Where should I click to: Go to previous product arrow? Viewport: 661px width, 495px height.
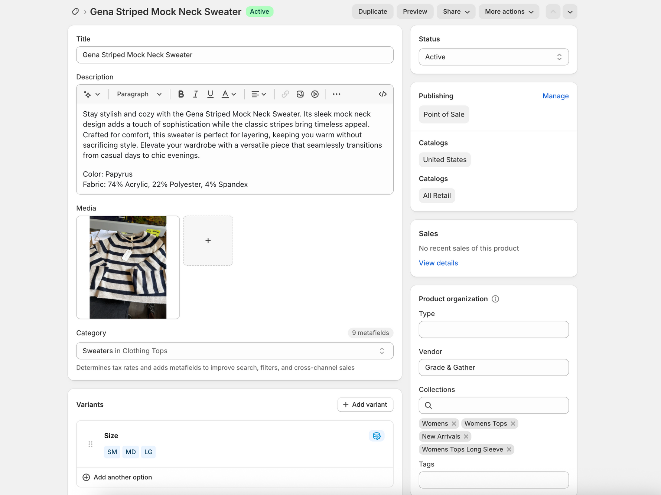[553, 12]
